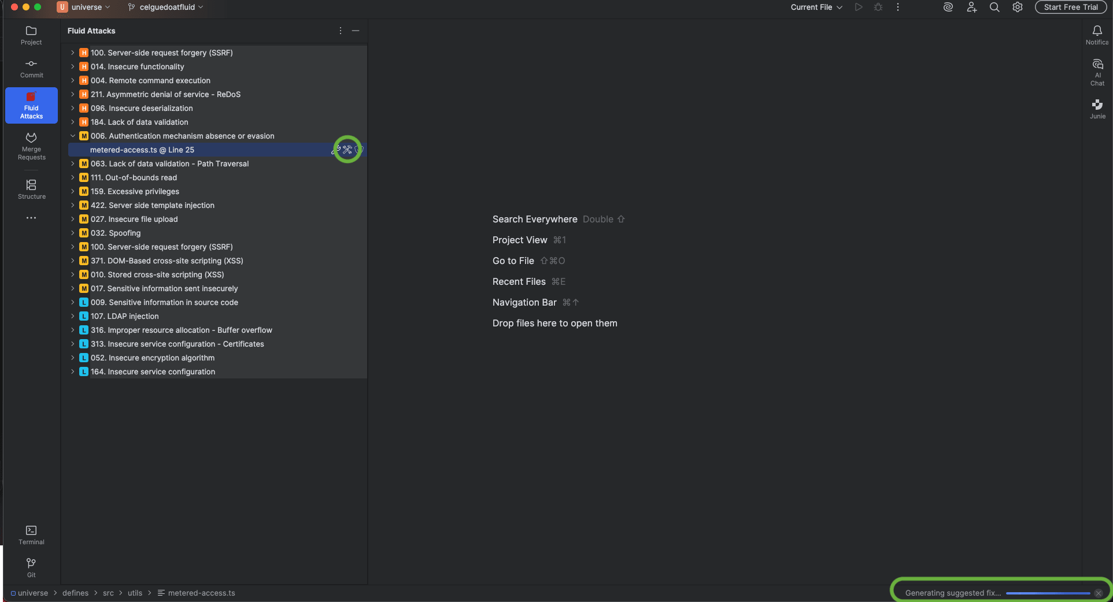Click the Start Free Trial button
This screenshot has height=602, width=1113.
coord(1071,8)
